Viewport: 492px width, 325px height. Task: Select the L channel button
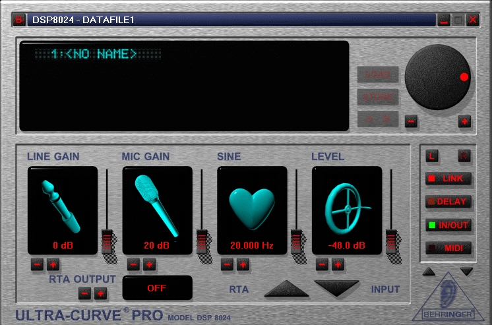point(432,156)
